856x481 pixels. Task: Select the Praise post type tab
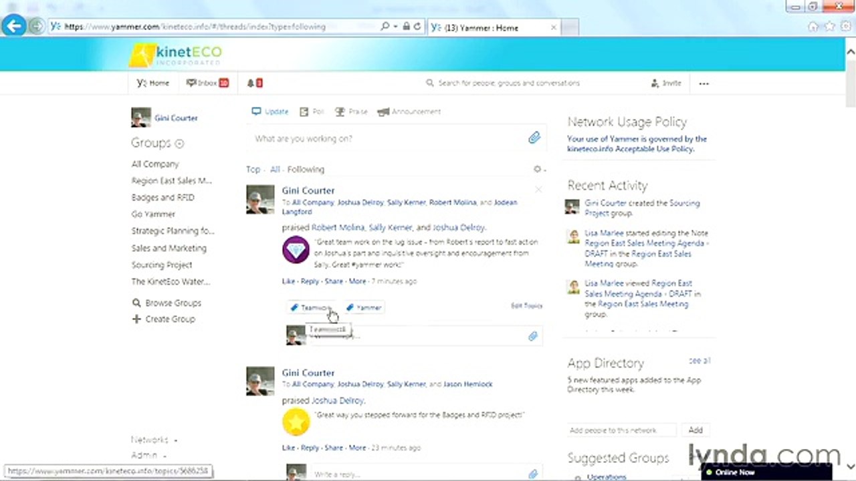(x=352, y=112)
